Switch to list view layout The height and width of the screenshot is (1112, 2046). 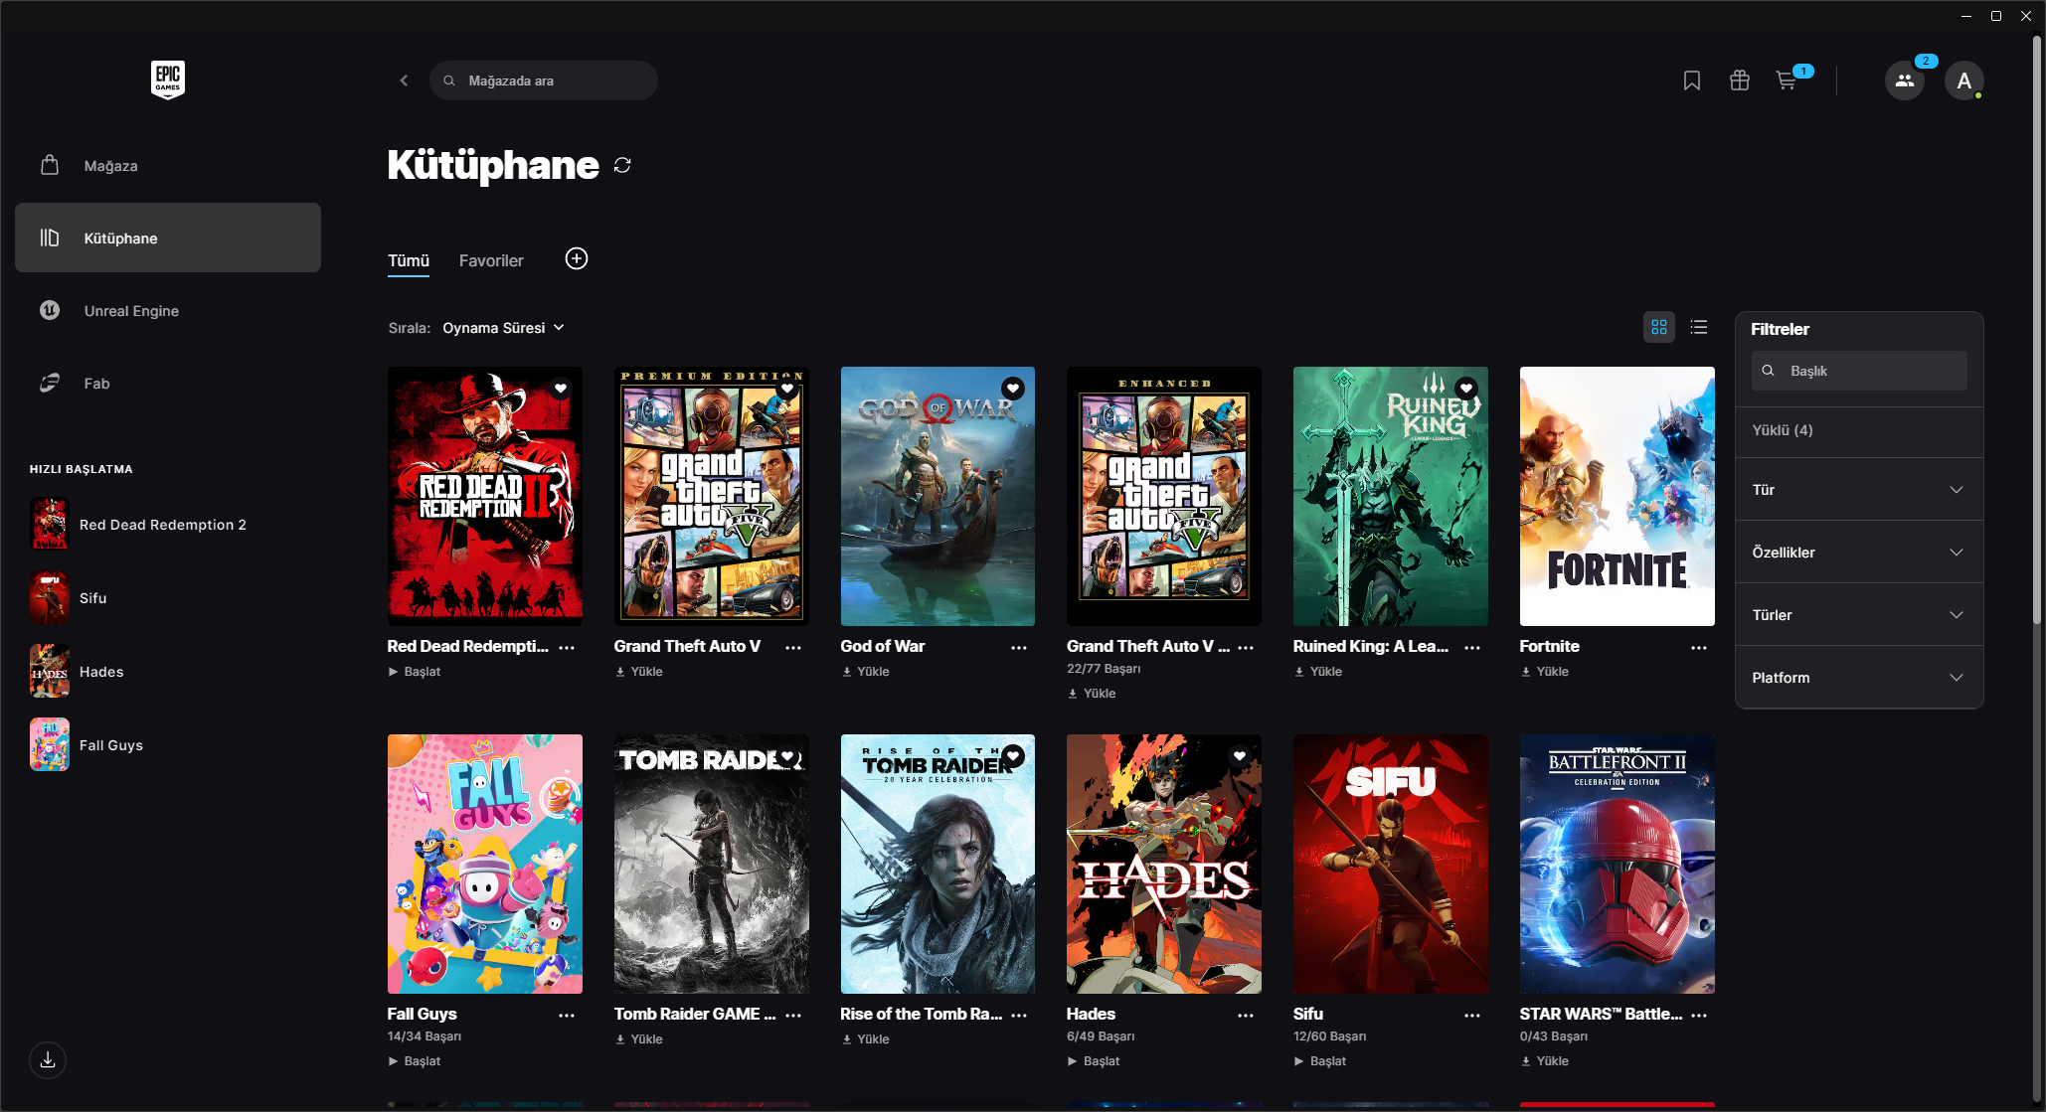(x=1699, y=327)
